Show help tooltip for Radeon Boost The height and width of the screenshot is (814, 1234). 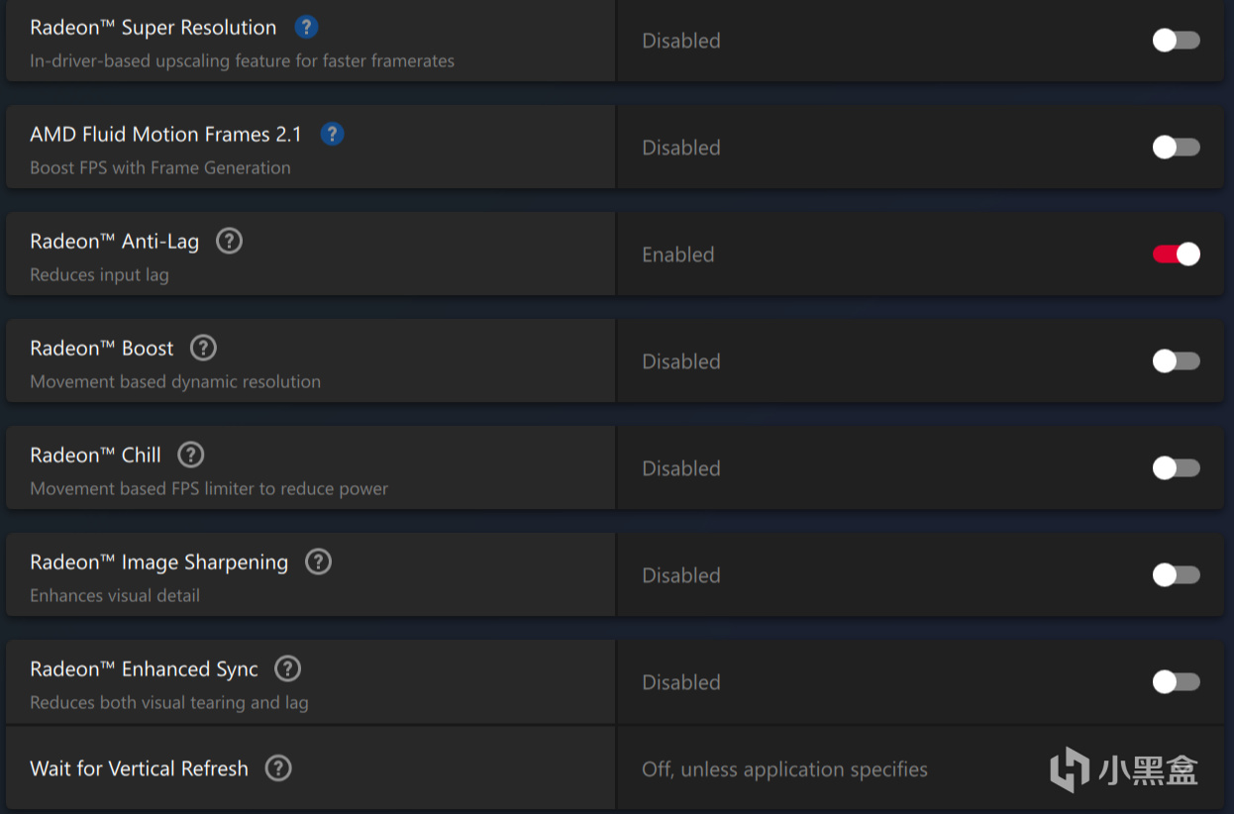pos(203,348)
